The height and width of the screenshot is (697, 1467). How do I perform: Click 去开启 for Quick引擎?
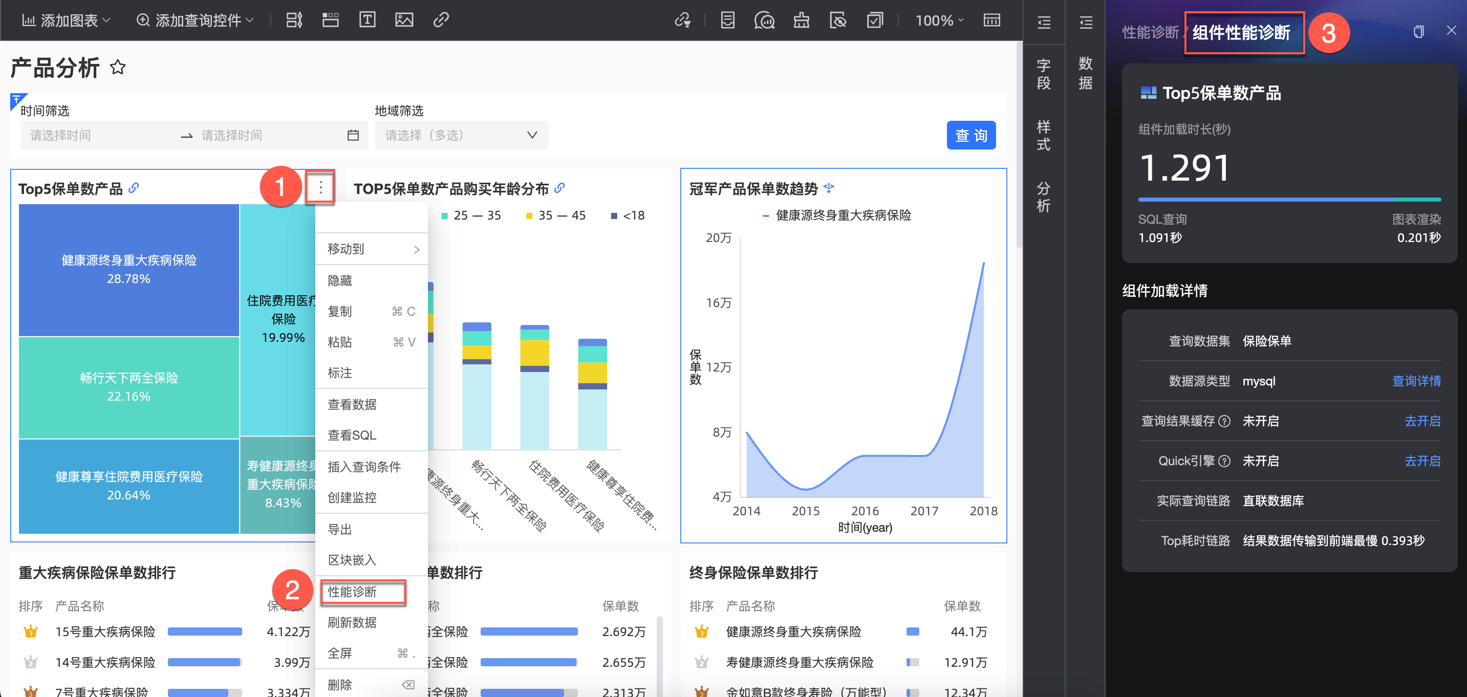click(1422, 461)
